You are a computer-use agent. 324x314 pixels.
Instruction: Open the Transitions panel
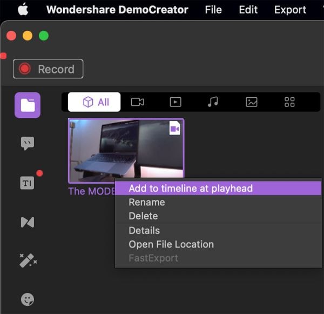coord(28,222)
